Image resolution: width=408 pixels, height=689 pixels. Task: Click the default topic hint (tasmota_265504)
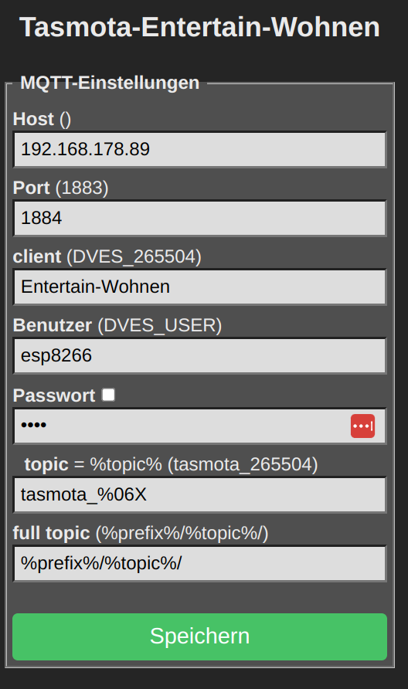(243, 464)
